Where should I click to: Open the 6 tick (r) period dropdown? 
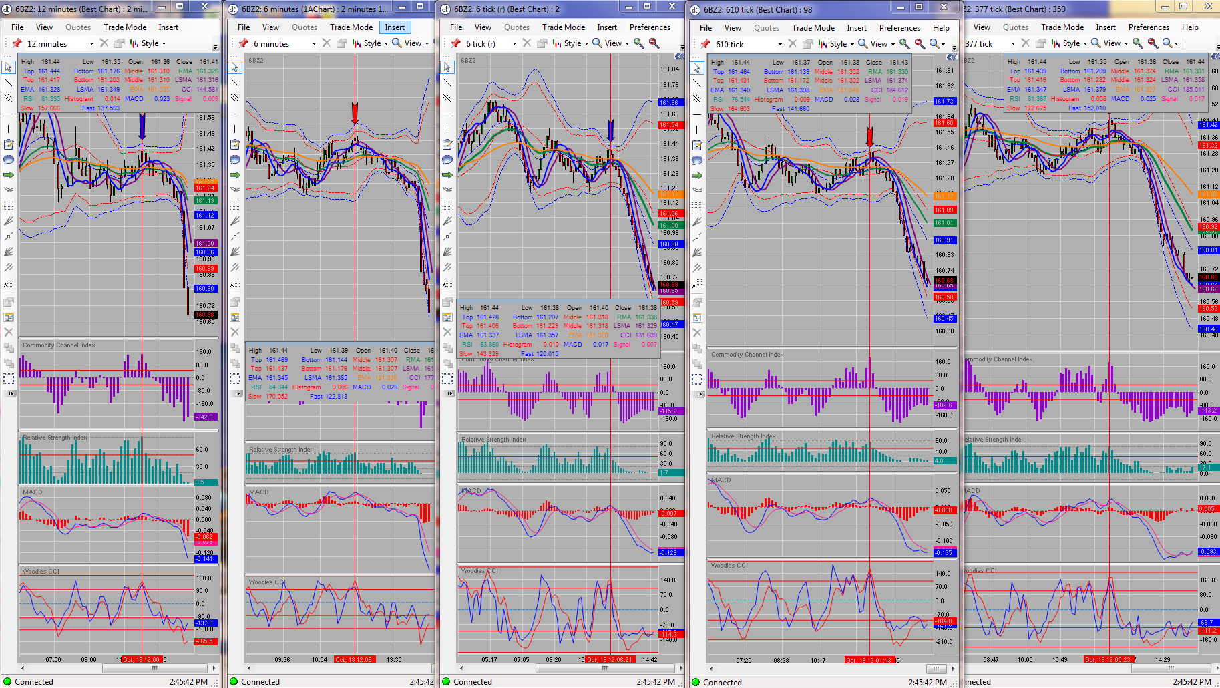click(514, 44)
